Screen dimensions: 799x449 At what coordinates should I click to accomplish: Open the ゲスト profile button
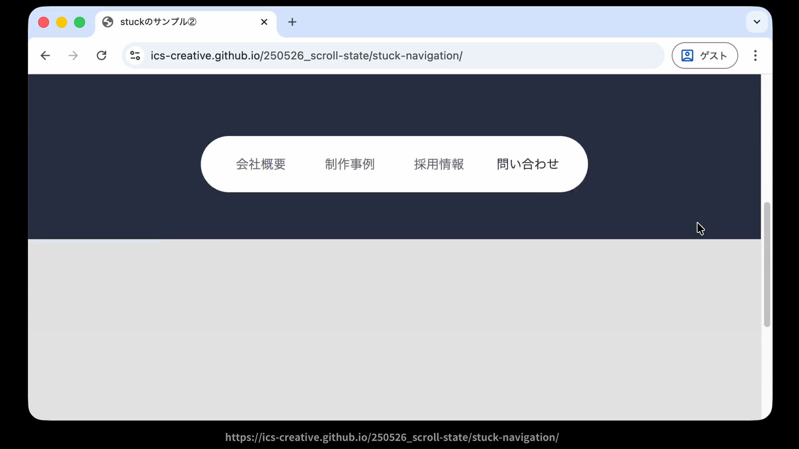pyautogui.click(x=705, y=56)
